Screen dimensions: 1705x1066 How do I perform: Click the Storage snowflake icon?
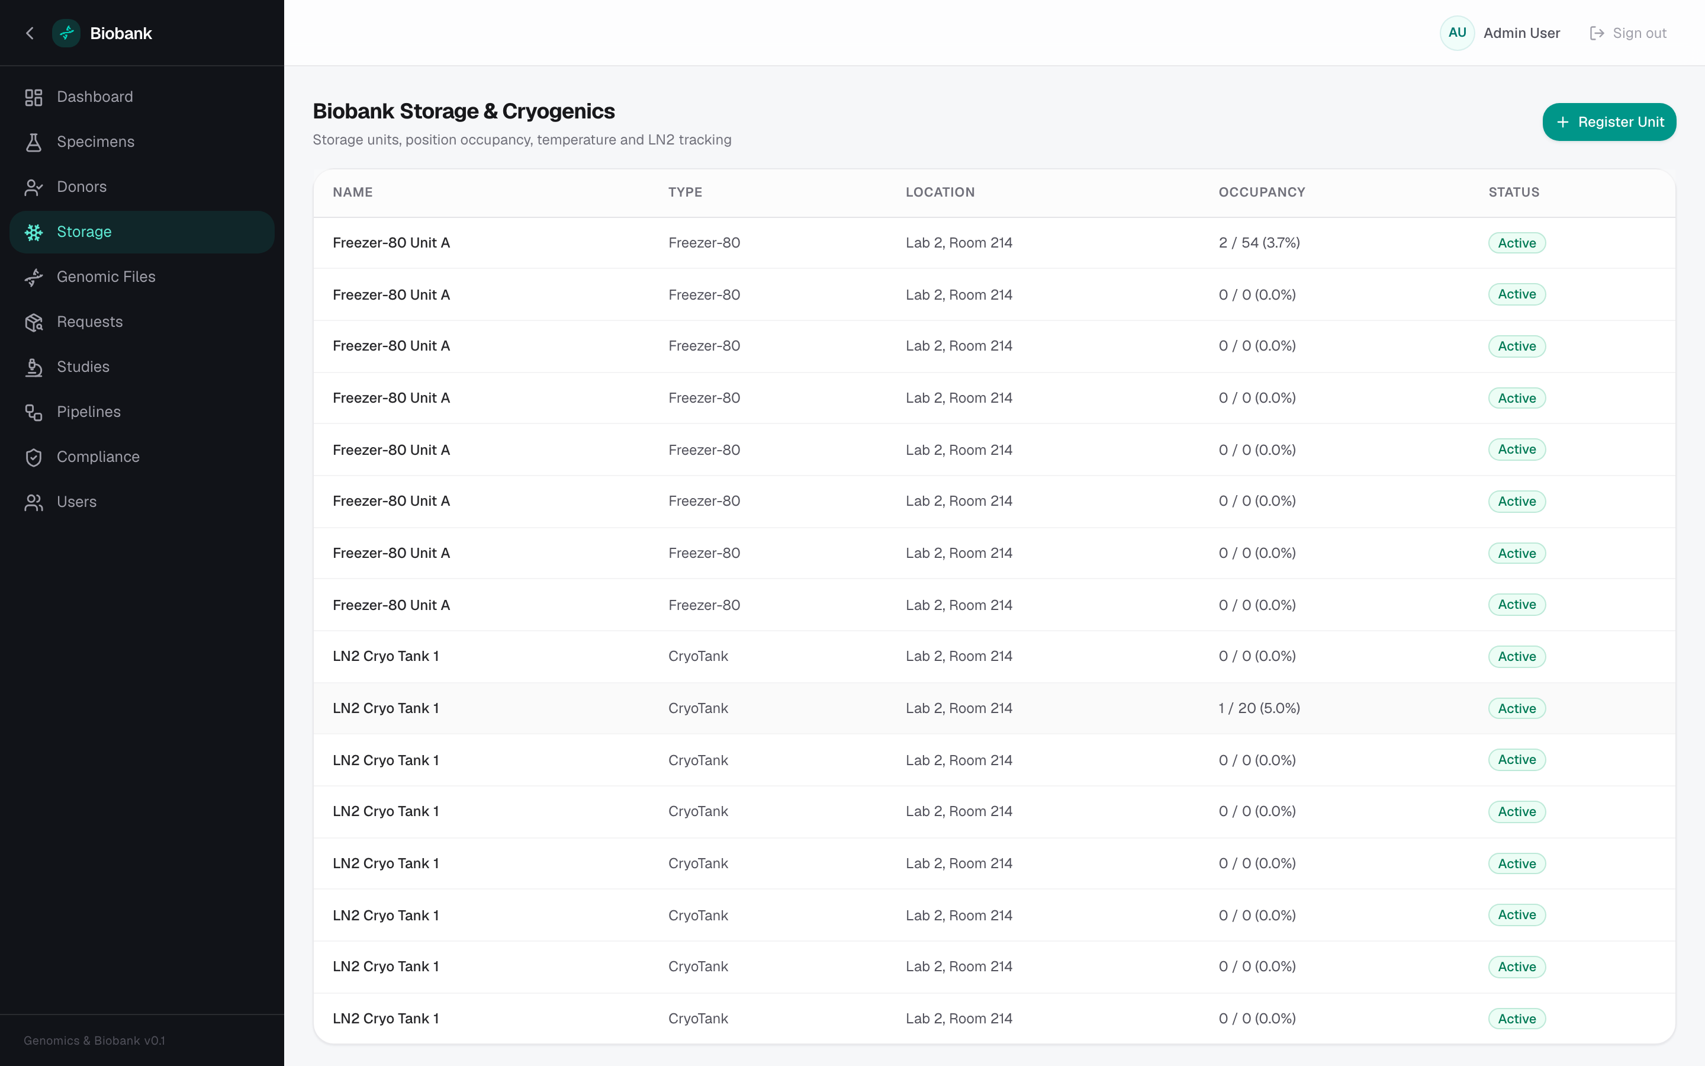coord(34,232)
